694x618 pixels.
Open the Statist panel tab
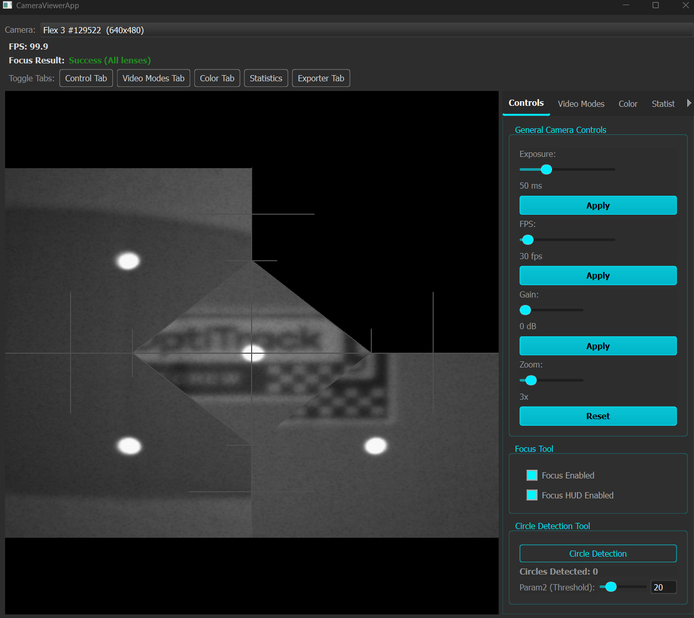point(663,103)
